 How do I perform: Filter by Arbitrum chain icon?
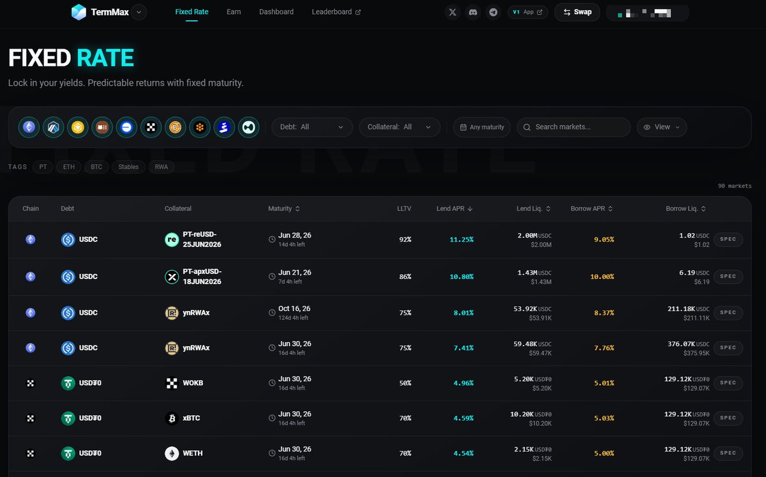(53, 127)
